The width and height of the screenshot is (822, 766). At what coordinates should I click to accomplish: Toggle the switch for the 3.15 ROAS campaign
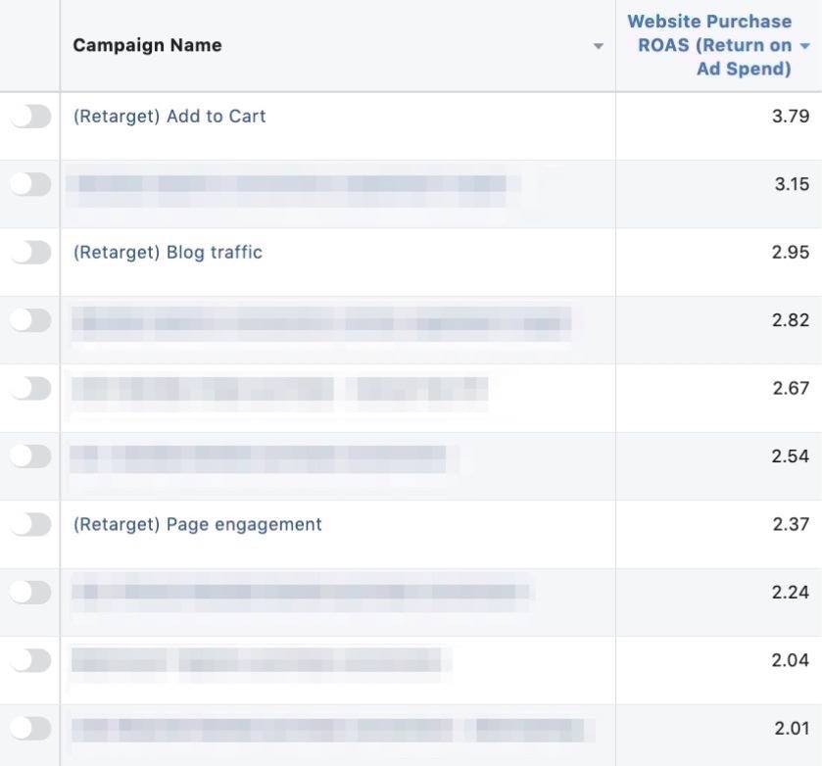[x=30, y=184]
